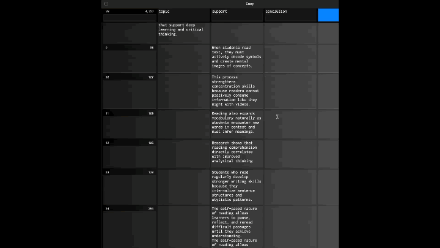Click the 'When students read text' cell
Screen dimensions: 440x248
237,57
